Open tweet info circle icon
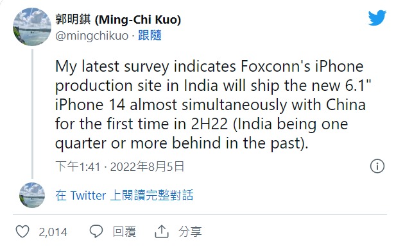 pos(377,166)
